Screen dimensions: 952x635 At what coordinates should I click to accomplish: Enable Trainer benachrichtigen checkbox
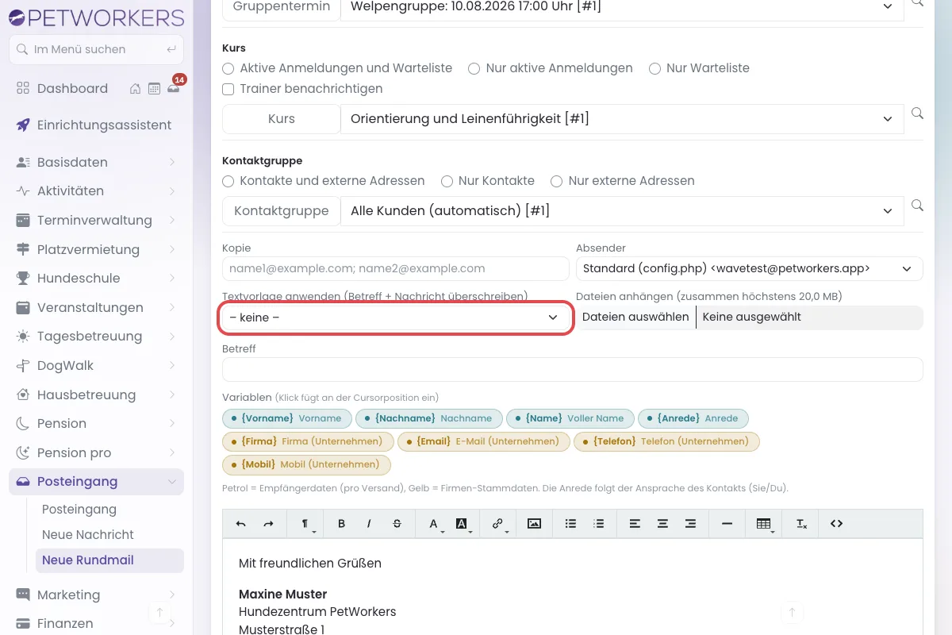tap(228, 89)
